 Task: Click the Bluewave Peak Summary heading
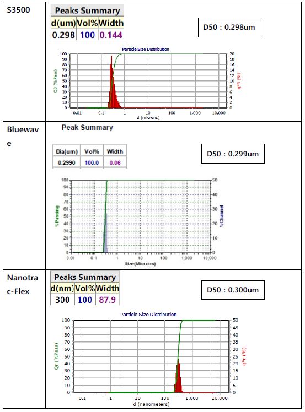click(87, 127)
